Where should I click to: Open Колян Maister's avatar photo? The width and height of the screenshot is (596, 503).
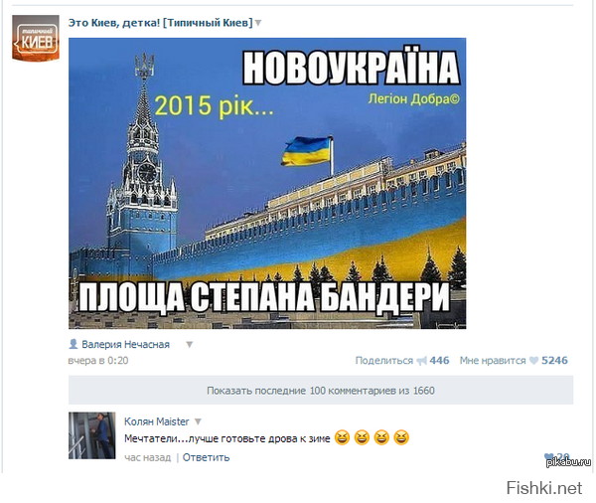[x=91, y=435]
